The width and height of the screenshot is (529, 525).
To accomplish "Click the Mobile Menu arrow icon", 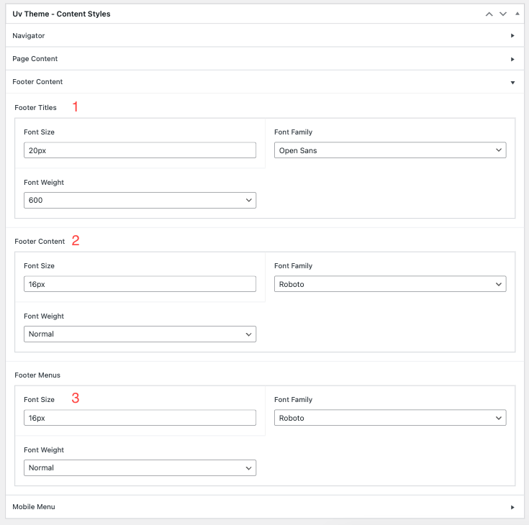I will click(512, 507).
